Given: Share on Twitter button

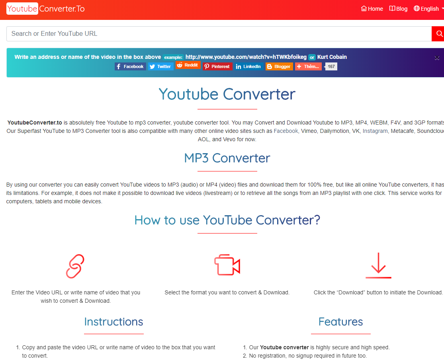Looking at the screenshot, I should (x=160, y=66).
